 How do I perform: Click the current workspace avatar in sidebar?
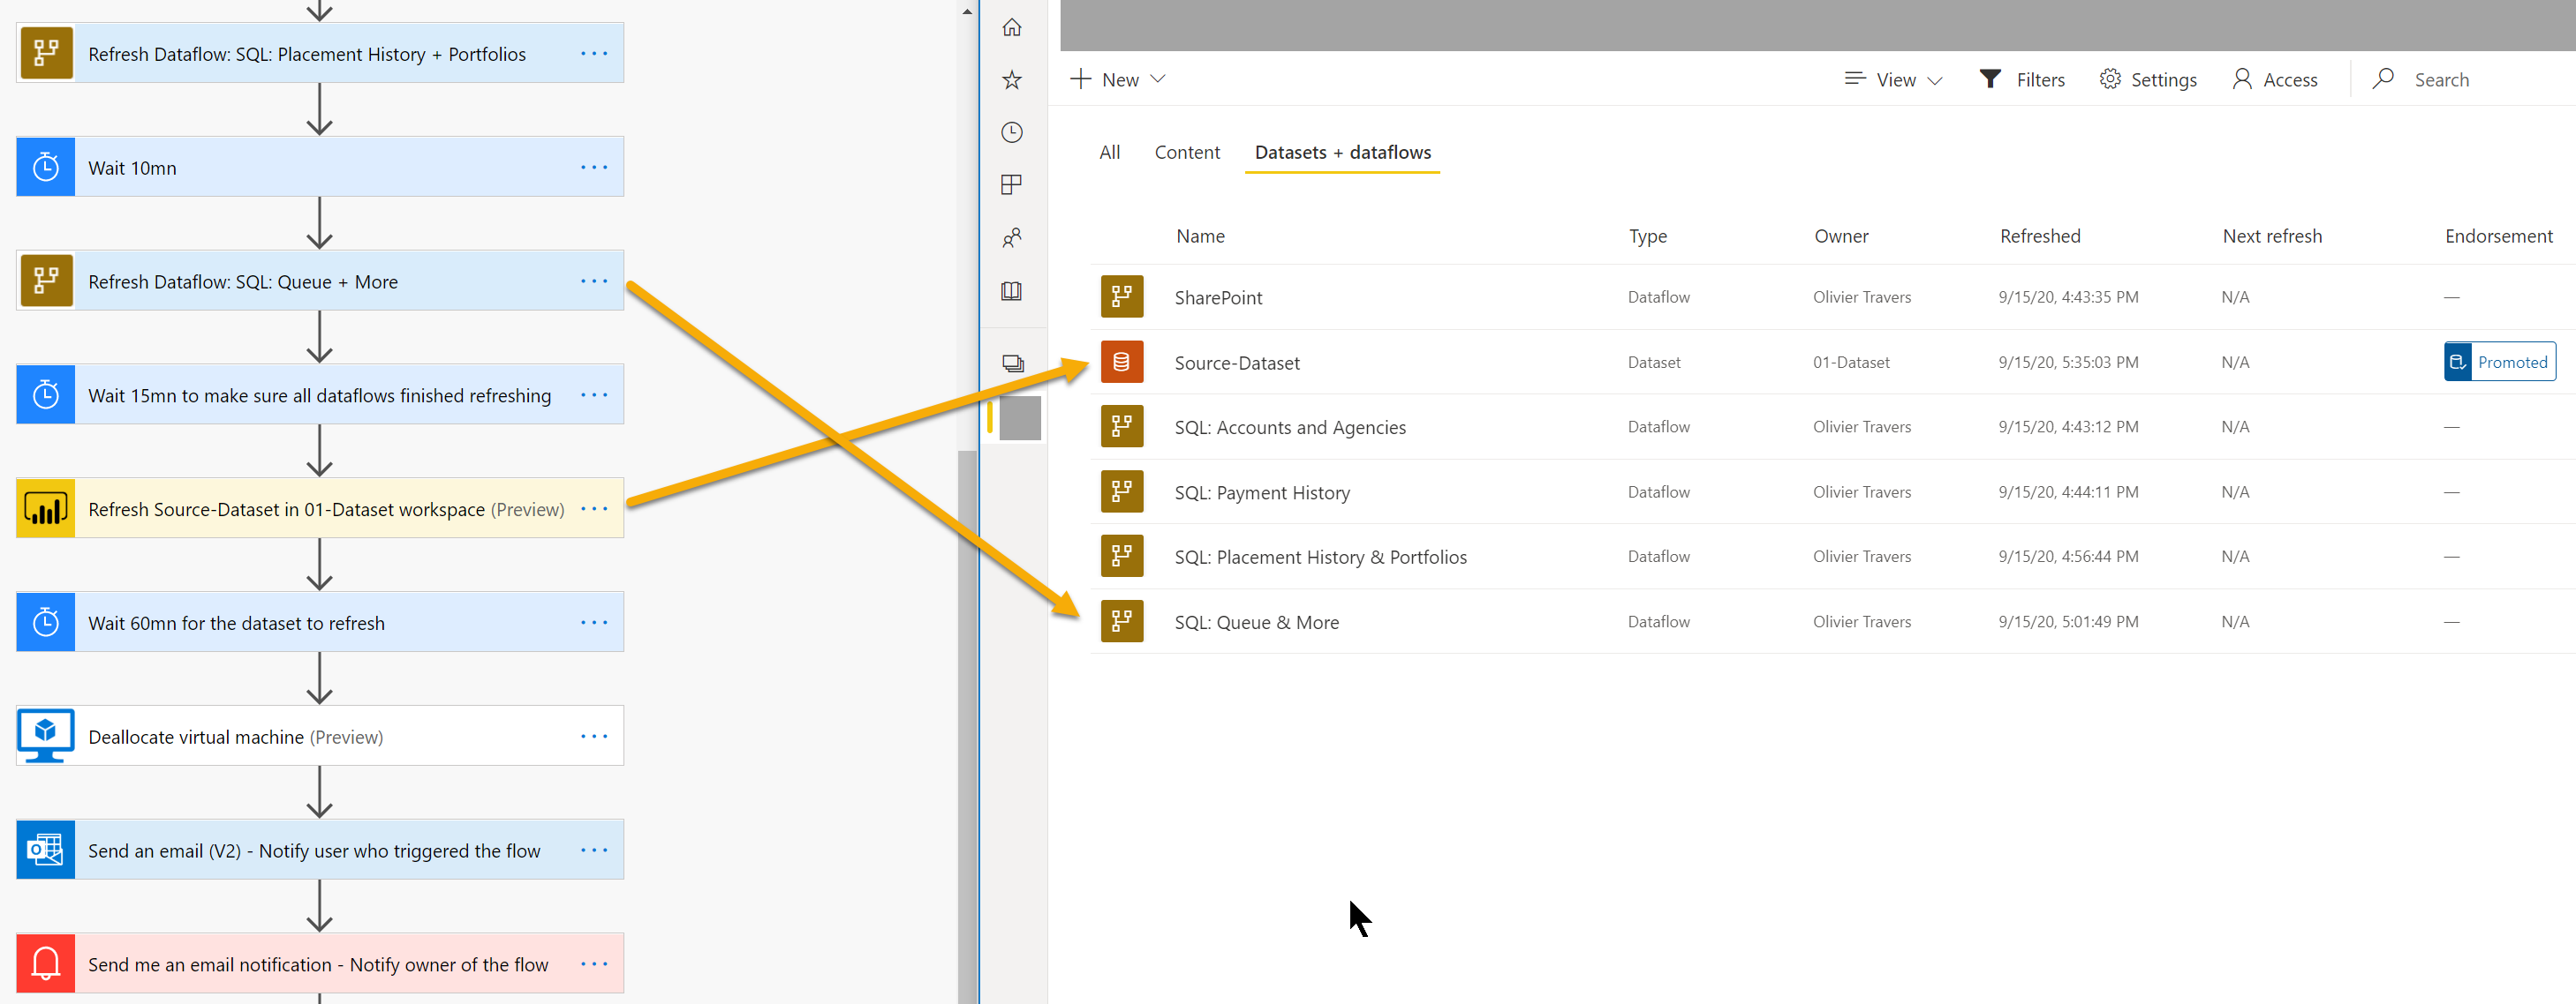tap(1020, 417)
